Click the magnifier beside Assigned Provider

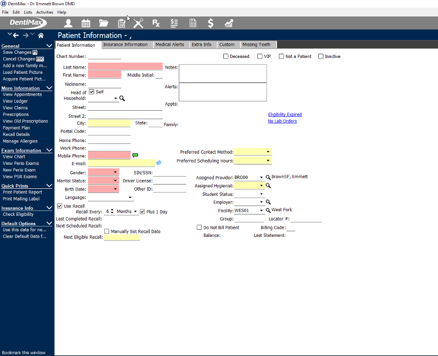point(269,178)
